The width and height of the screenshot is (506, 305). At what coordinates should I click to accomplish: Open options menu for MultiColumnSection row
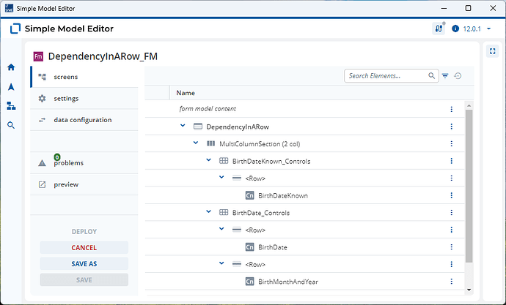click(x=452, y=144)
